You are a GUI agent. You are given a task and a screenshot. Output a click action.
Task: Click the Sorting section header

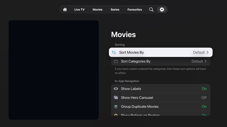coord(120,45)
